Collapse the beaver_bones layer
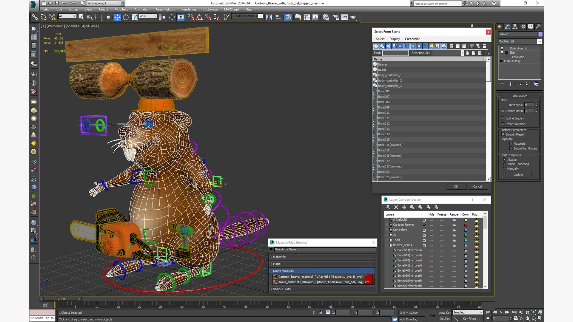This screenshot has width=573, height=322. click(386, 245)
